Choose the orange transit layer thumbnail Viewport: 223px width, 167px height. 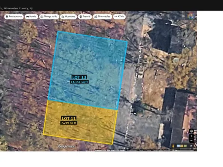(181, 146)
